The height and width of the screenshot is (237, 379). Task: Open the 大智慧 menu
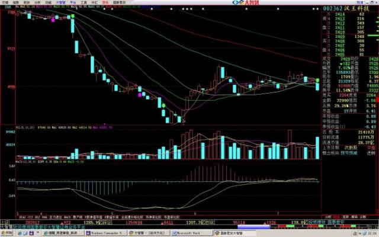[x=60, y=2]
